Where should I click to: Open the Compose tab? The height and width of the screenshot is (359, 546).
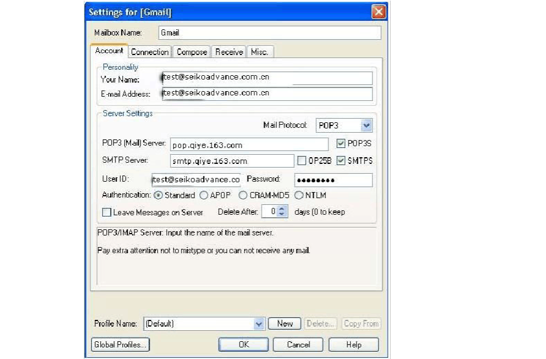click(x=191, y=52)
